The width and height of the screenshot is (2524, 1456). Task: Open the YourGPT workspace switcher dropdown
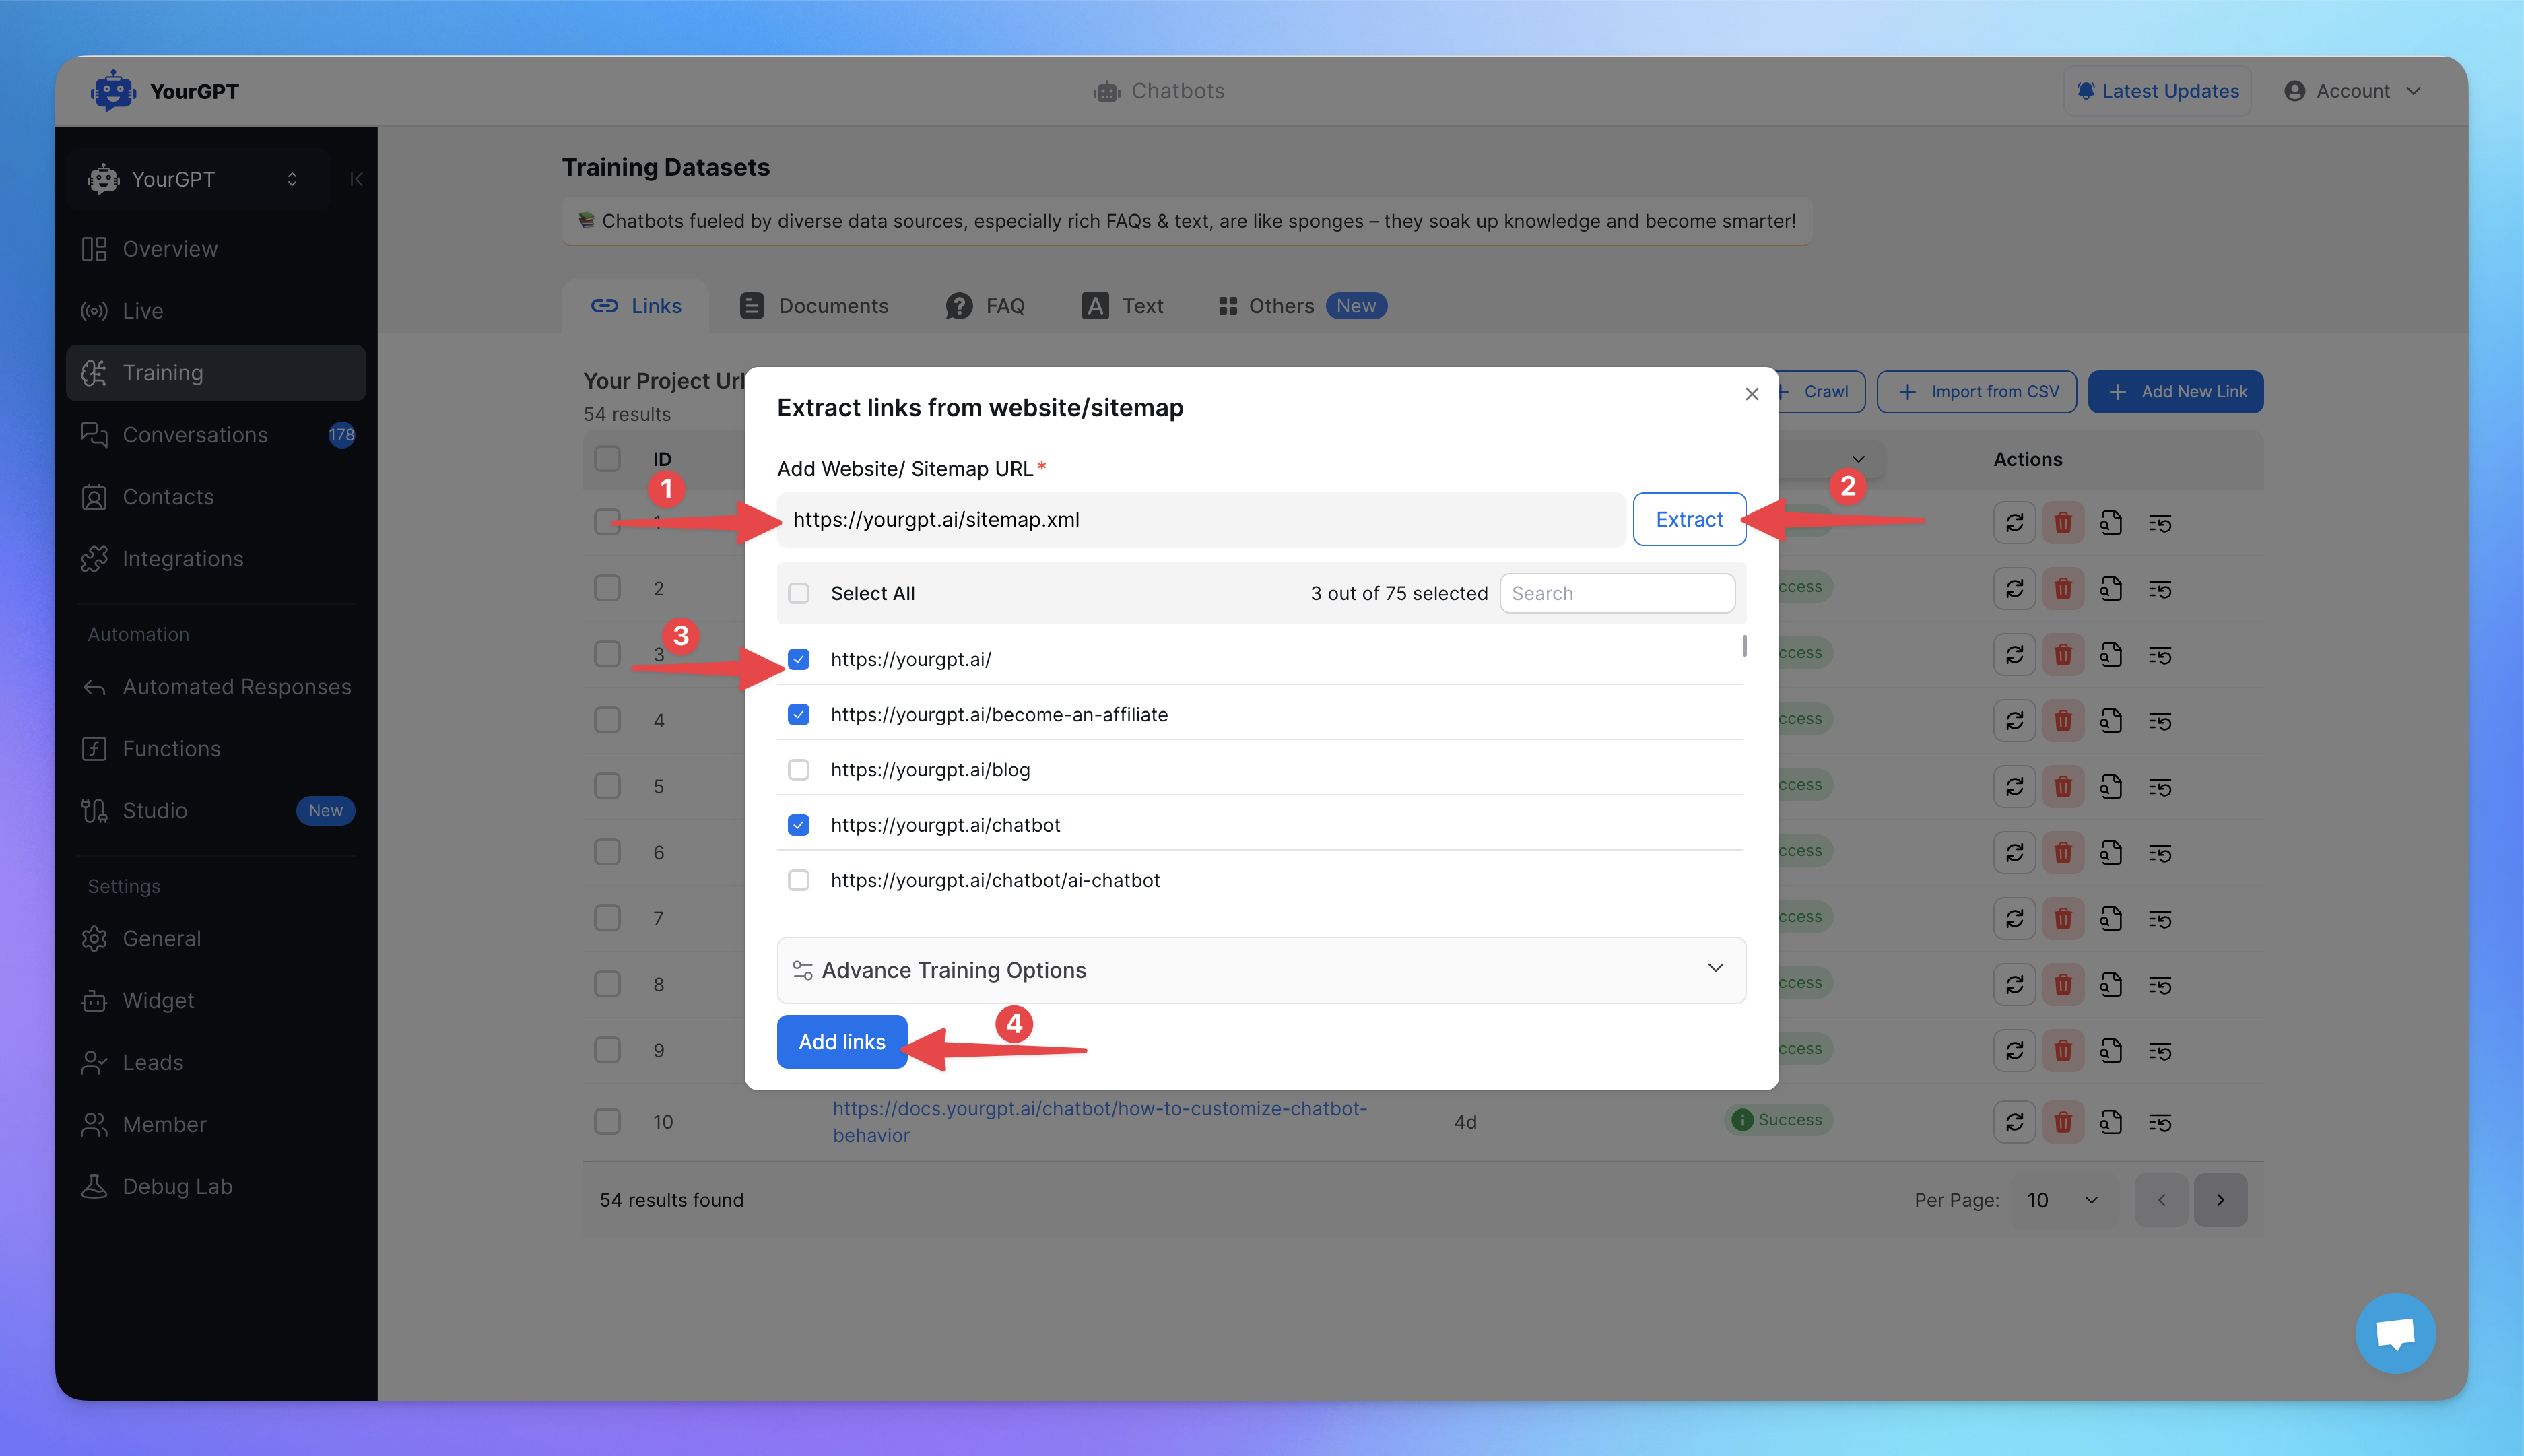[x=293, y=178]
